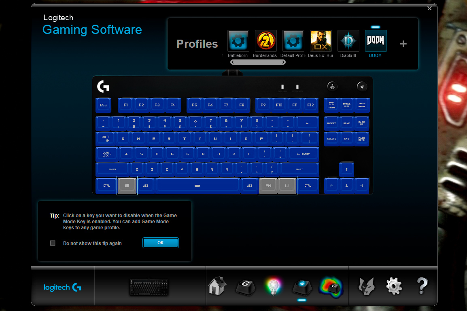Open the input heat map icon

(331, 287)
